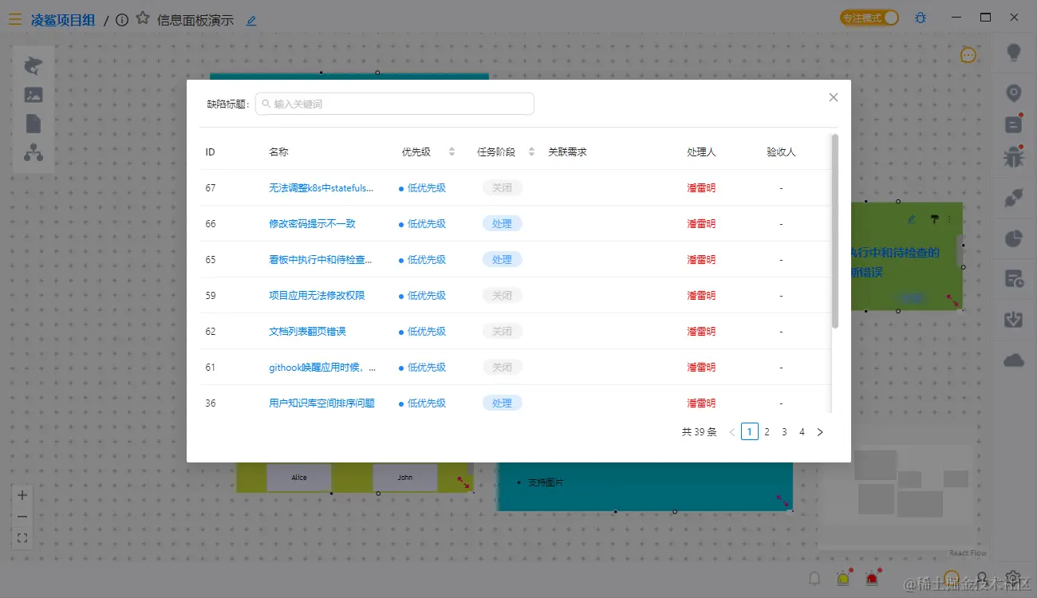
Task: Click 关闭 stage tag in row 67
Action: coord(502,188)
